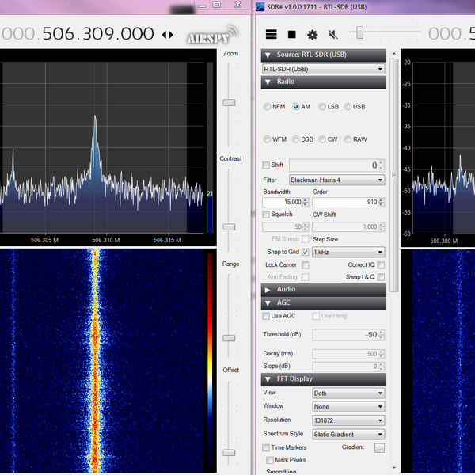Open the hamburger menu in SDR# toolbar
The width and height of the screenshot is (475, 475).
(271, 35)
